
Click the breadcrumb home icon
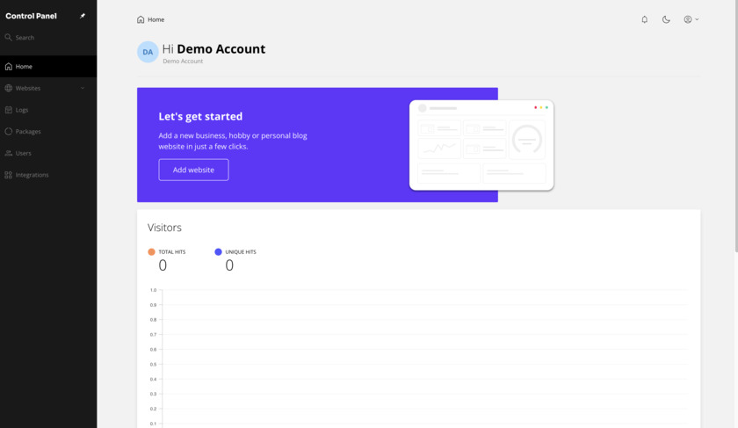(x=141, y=19)
